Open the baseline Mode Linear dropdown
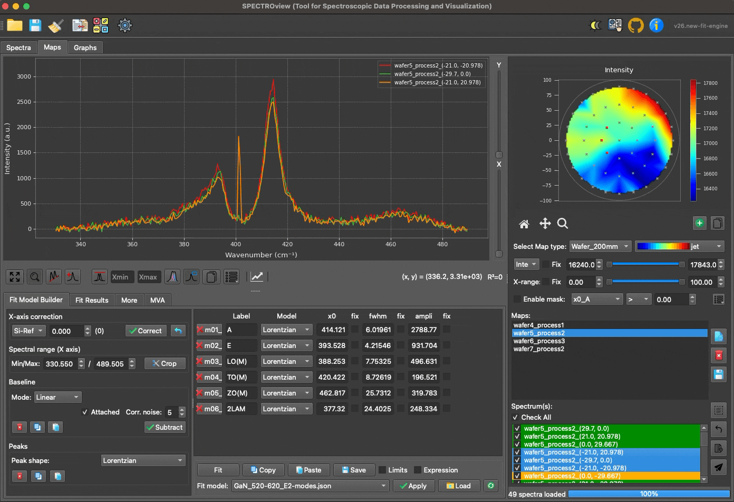The width and height of the screenshot is (734, 502). 57,397
